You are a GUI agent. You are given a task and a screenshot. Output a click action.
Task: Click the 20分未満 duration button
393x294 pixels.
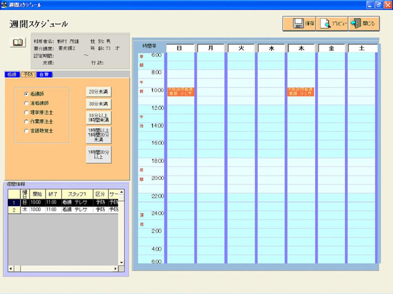coord(99,92)
